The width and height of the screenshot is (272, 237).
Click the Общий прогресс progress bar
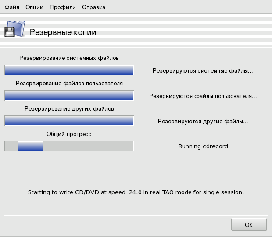tap(69, 146)
